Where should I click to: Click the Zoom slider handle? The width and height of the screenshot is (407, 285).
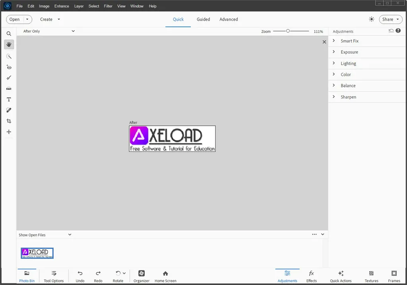point(288,31)
